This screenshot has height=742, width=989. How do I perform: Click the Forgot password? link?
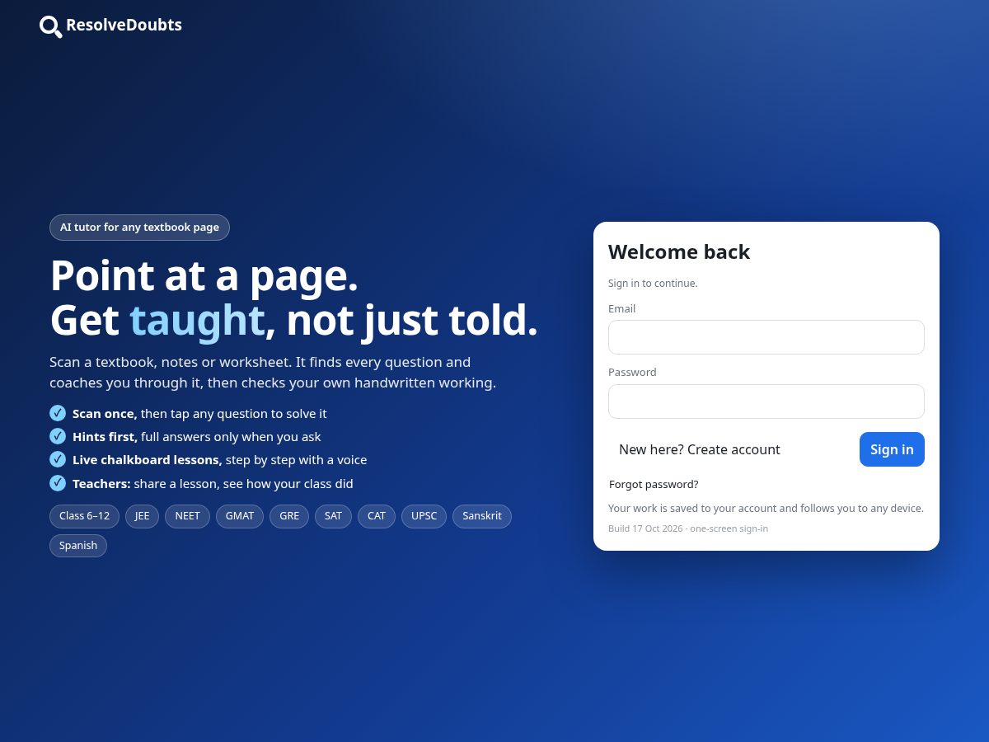654,484
